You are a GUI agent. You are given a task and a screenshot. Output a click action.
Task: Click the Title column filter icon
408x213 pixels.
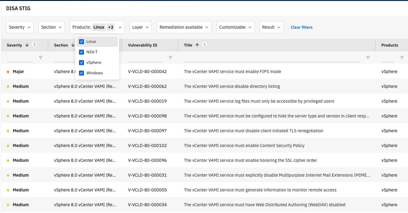(368, 58)
